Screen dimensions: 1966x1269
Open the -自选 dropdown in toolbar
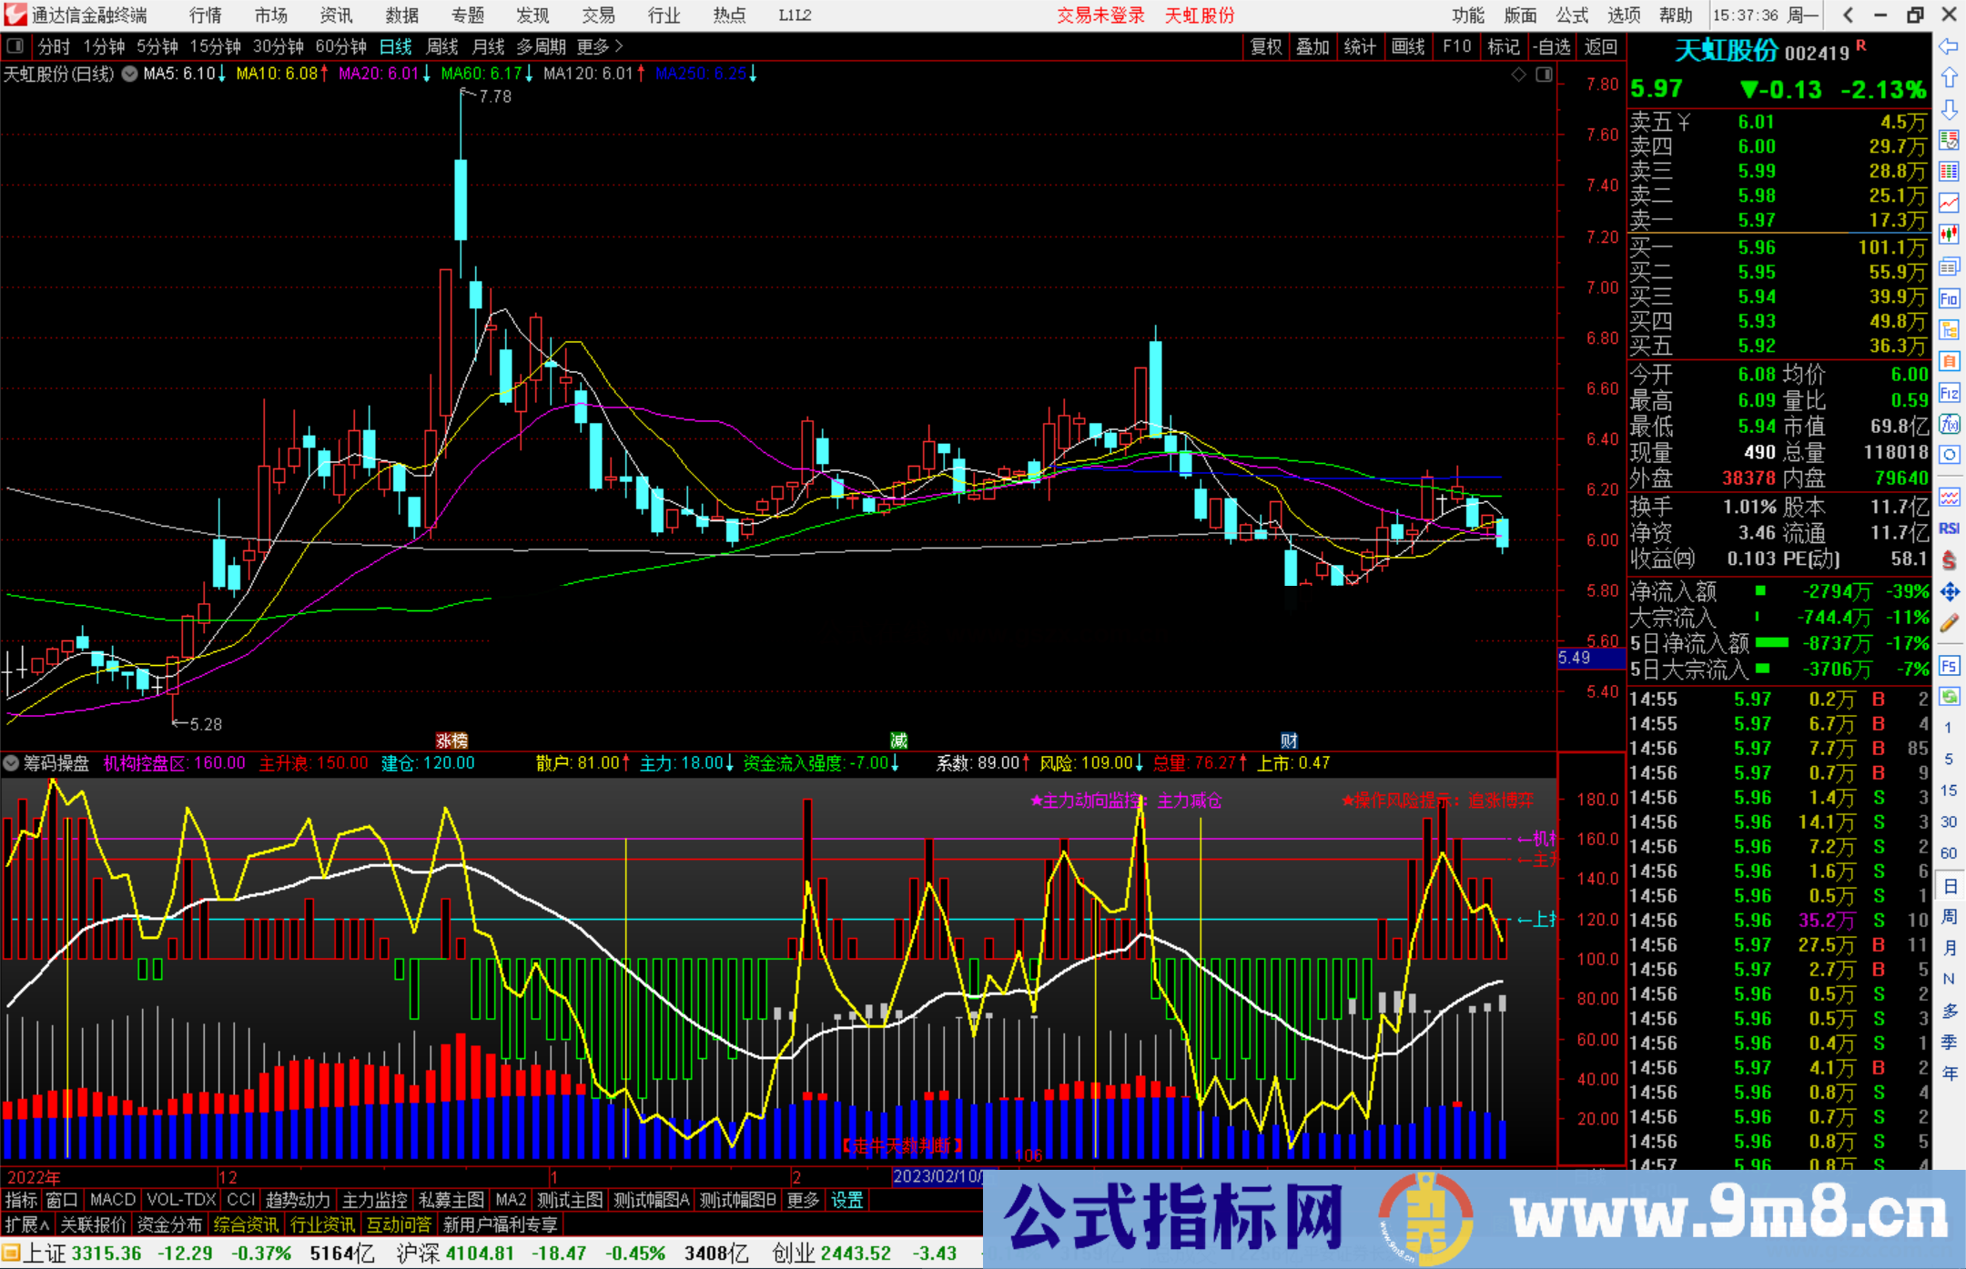[x=1551, y=46]
